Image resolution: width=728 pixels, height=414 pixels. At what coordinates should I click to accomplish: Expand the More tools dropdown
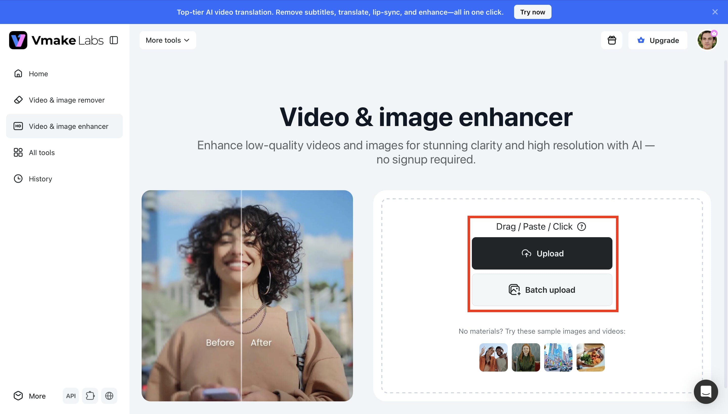(x=168, y=40)
